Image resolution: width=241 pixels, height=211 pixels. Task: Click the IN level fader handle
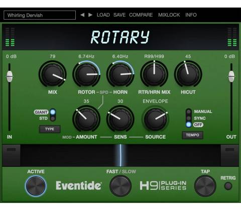[10, 76]
